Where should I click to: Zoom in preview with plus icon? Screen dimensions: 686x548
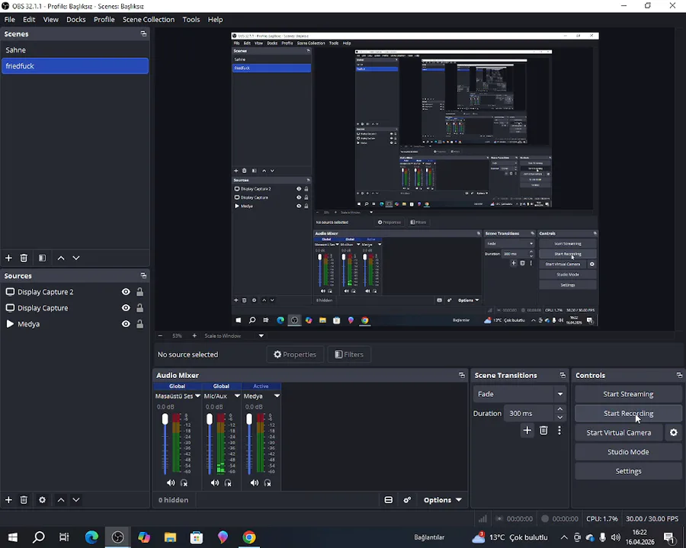pyautogui.click(x=194, y=336)
